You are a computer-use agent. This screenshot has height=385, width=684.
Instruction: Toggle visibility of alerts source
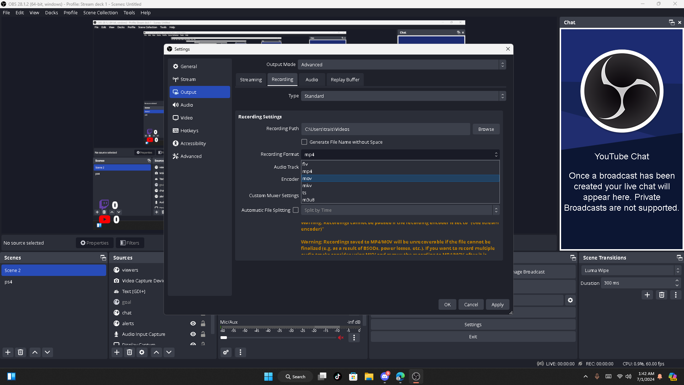pos(193,323)
